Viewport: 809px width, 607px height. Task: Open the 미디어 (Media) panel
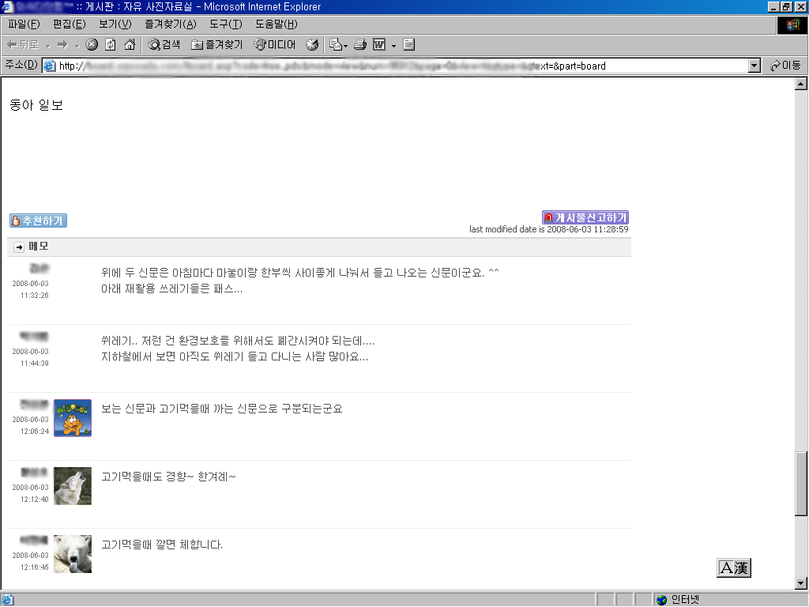coord(275,45)
